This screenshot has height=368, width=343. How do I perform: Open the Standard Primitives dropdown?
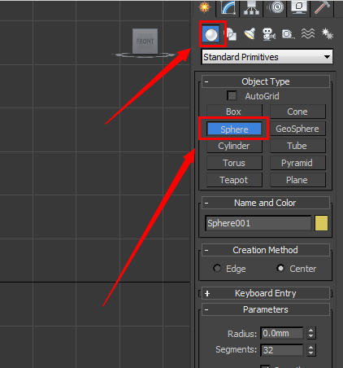(x=267, y=57)
